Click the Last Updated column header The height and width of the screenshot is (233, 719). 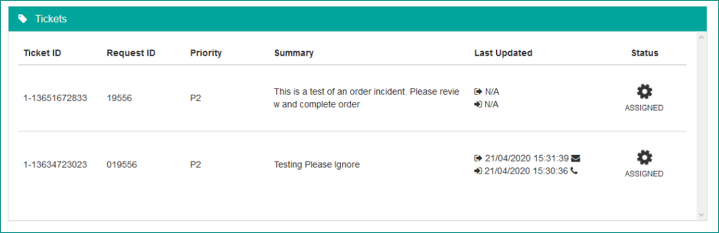tap(503, 53)
